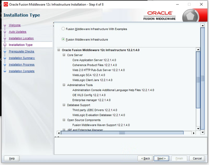
Task: Click the Cancel button
Action: tap(197, 158)
